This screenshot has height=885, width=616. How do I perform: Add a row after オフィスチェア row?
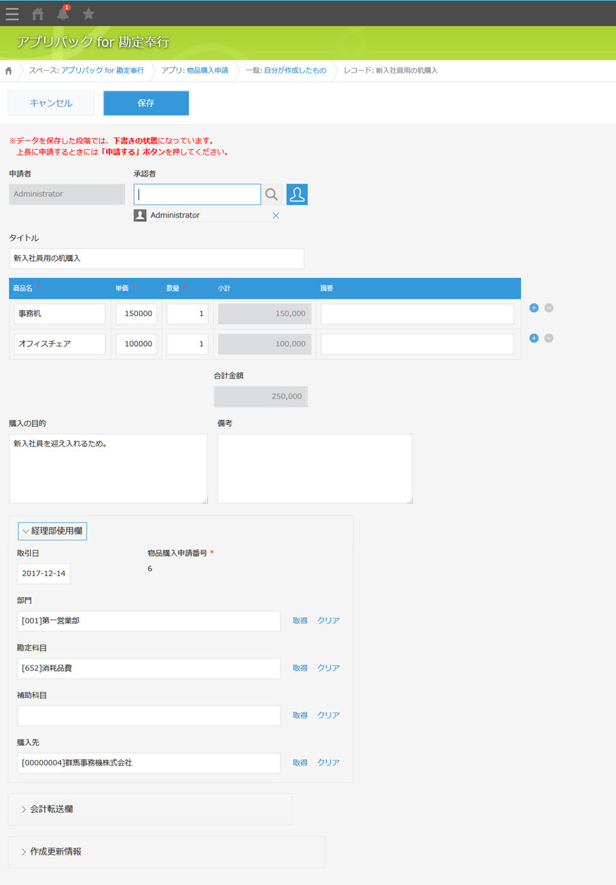(x=534, y=338)
